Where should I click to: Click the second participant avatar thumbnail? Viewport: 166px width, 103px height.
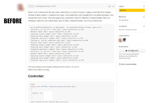124,40
